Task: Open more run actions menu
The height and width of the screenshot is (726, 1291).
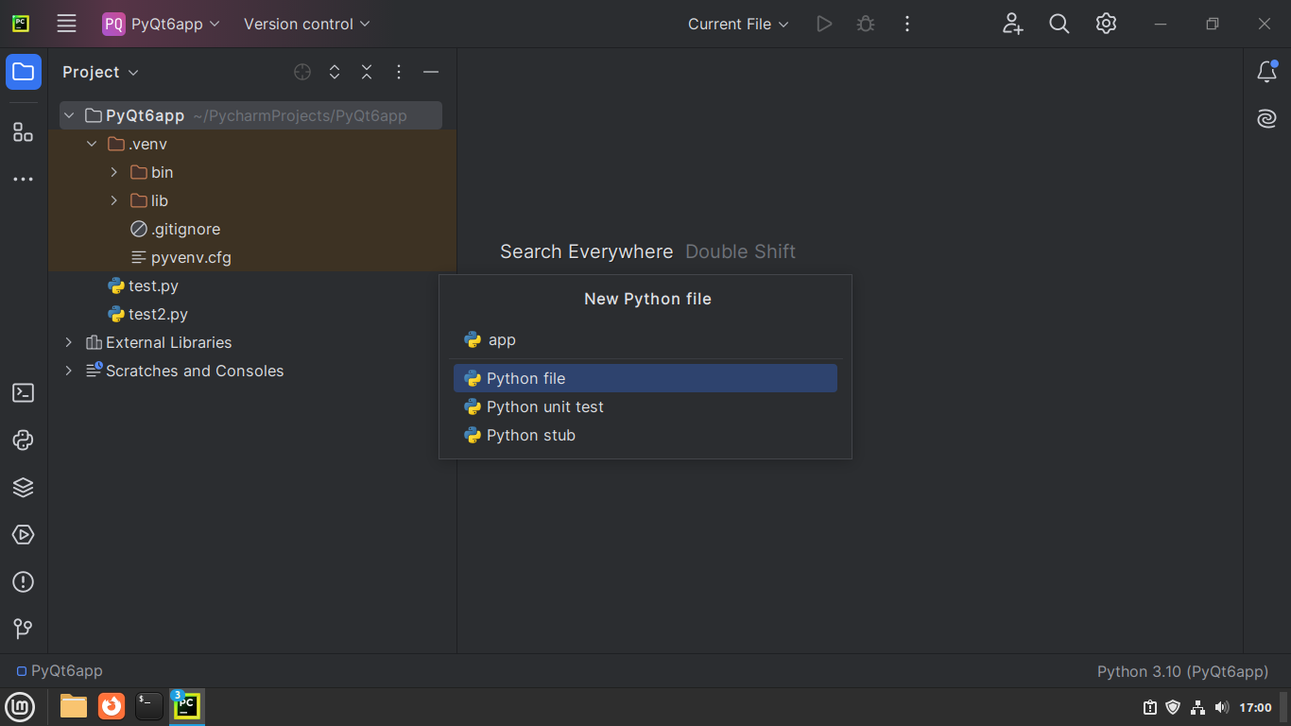Action: point(907,24)
